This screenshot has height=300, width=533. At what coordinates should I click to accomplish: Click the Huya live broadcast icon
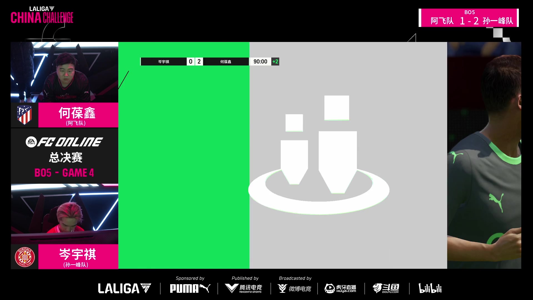(x=340, y=288)
